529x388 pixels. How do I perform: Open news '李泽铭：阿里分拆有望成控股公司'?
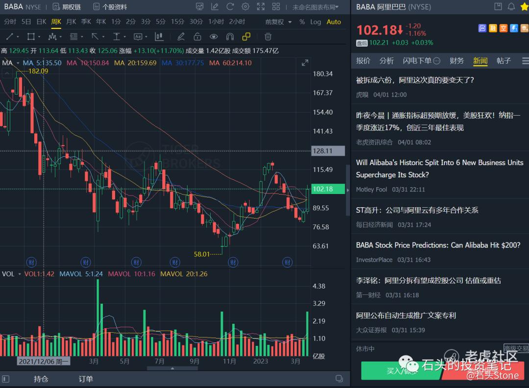pos(429,281)
